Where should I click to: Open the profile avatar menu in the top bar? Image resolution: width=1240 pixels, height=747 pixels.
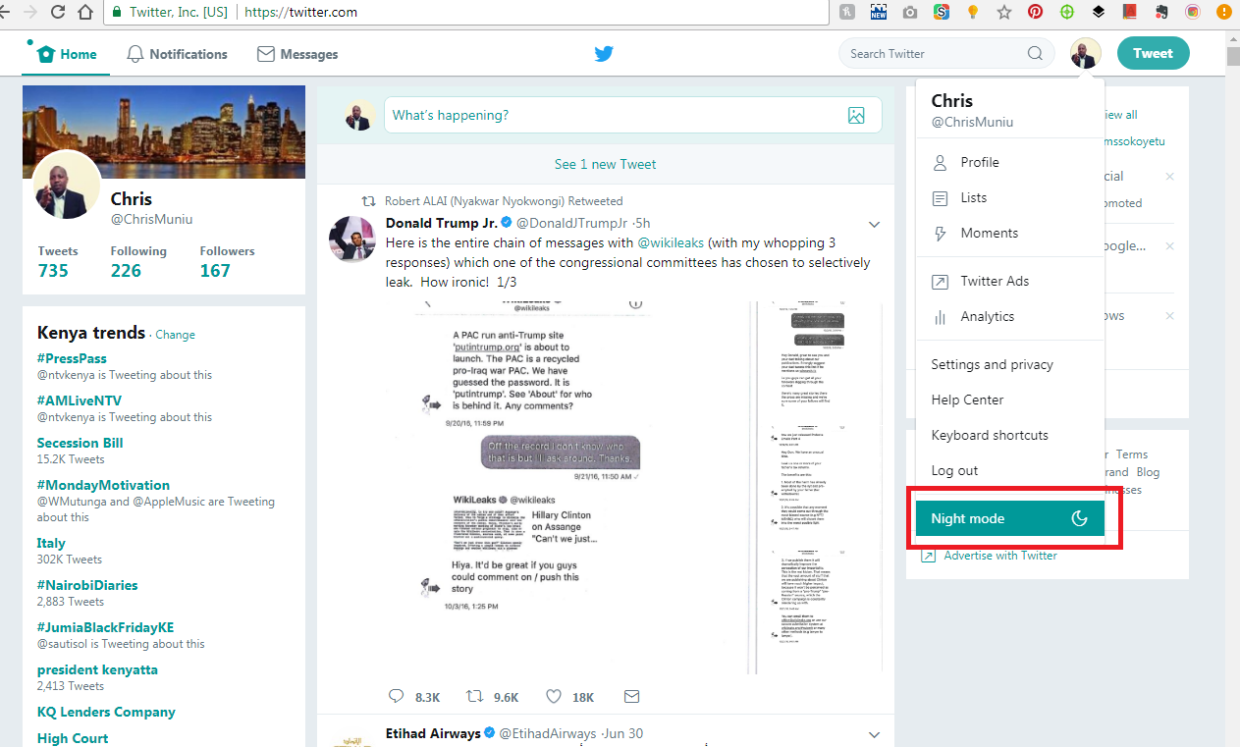click(1085, 54)
